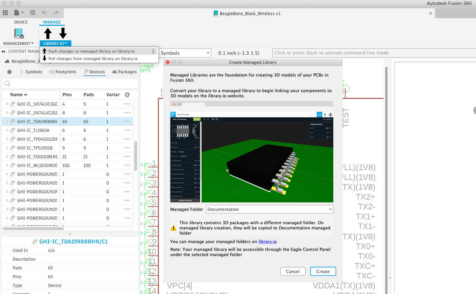Screen dimensions: 476x294
Task: Click the device list vertical scrollbar
Action: pyautogui.click(x=136, y=156)
